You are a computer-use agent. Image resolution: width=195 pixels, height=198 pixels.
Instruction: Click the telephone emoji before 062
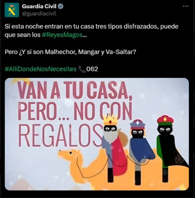(x=81, y=69)
